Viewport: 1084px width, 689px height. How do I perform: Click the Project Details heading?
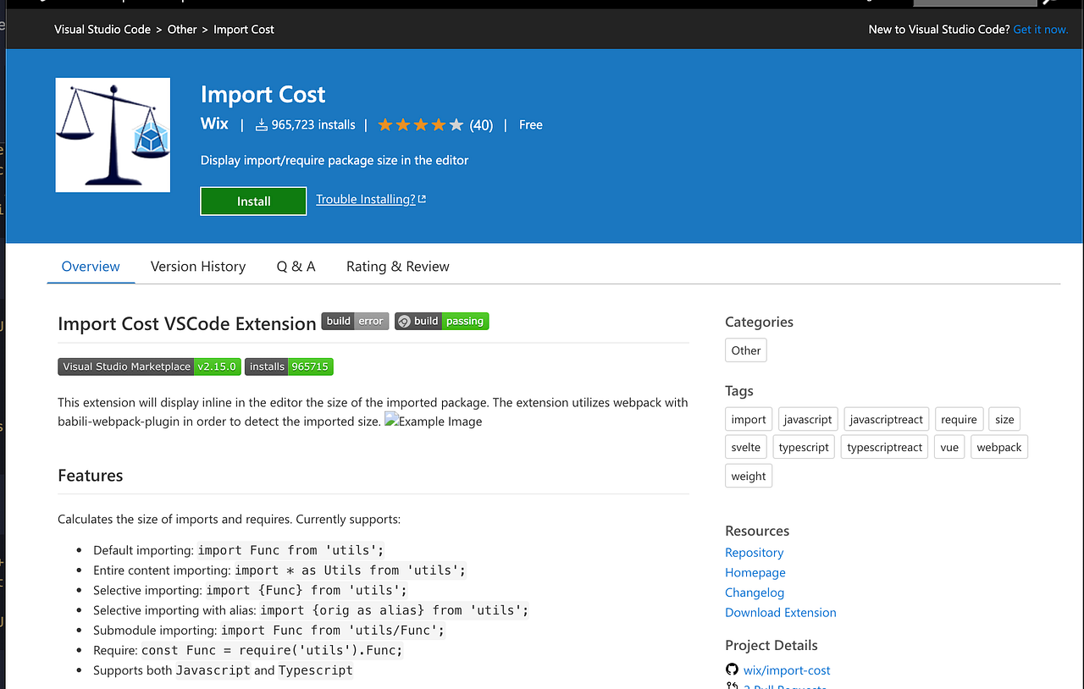772,646
